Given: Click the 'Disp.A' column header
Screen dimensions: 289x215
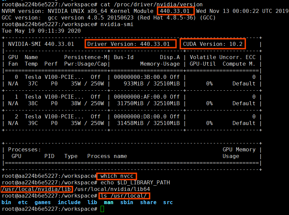Looking at the screenshot, I should click(170, 57).
